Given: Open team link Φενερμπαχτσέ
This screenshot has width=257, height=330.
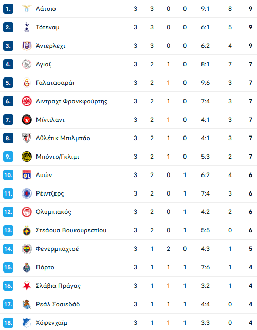Looking at the screenshot, I should point(58,249).
